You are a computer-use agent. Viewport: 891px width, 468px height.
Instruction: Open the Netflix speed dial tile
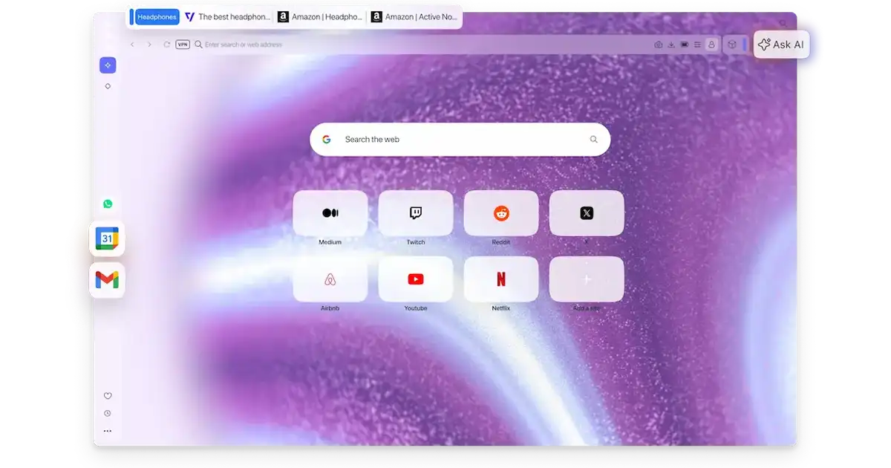point(501,279)
